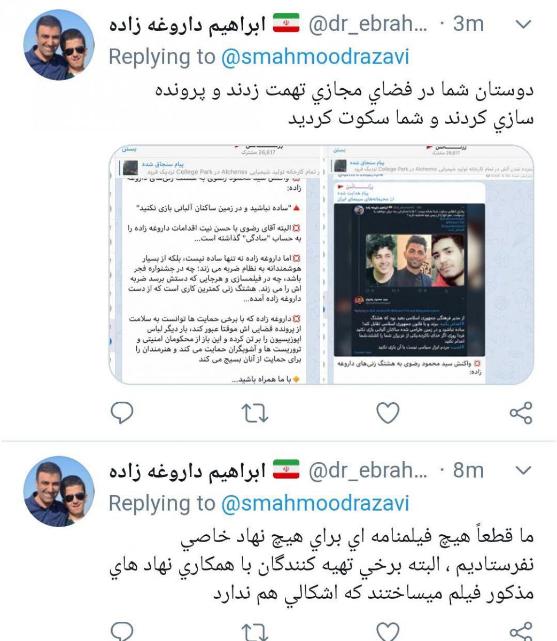
Task: Like the first tweet with heart icon
Action: [388, 413]
